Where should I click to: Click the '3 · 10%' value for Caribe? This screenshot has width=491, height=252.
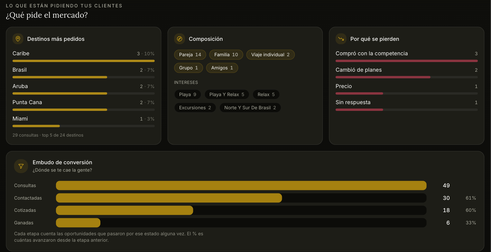coord(146,54)
